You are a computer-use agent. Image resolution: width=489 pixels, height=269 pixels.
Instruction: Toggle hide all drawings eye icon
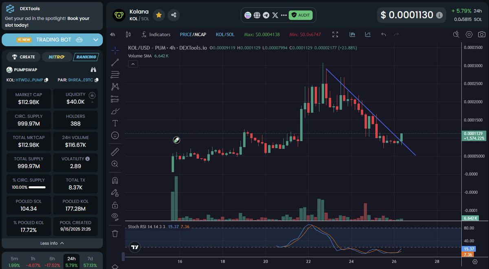click(115, 216)
